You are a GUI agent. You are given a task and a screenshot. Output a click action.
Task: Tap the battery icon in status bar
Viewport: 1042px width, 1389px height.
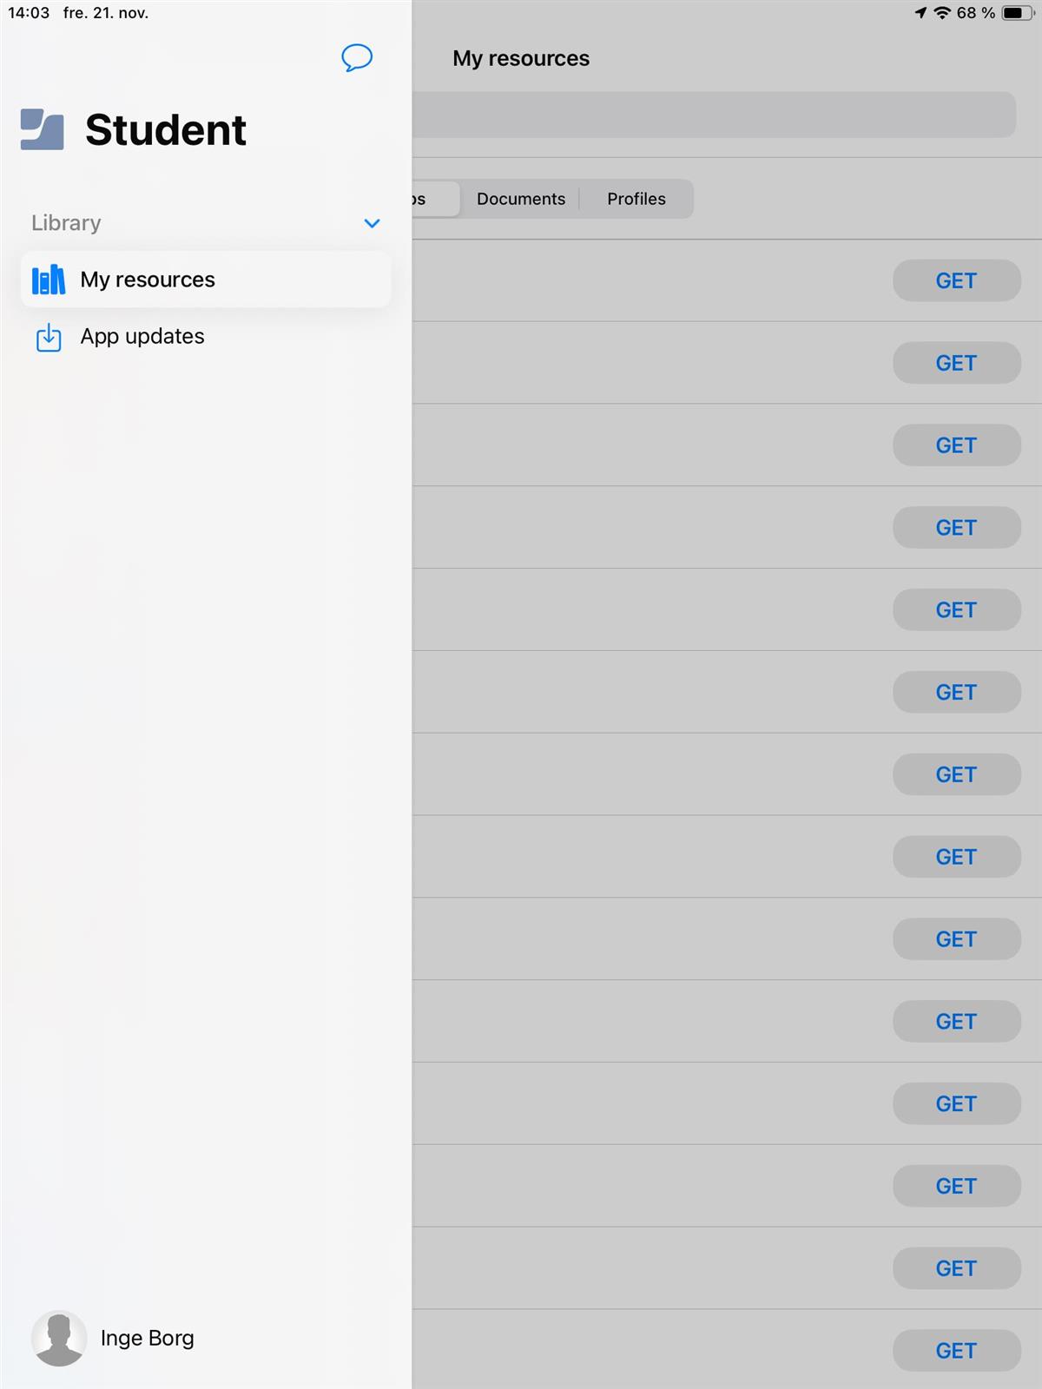point(1015,13)
